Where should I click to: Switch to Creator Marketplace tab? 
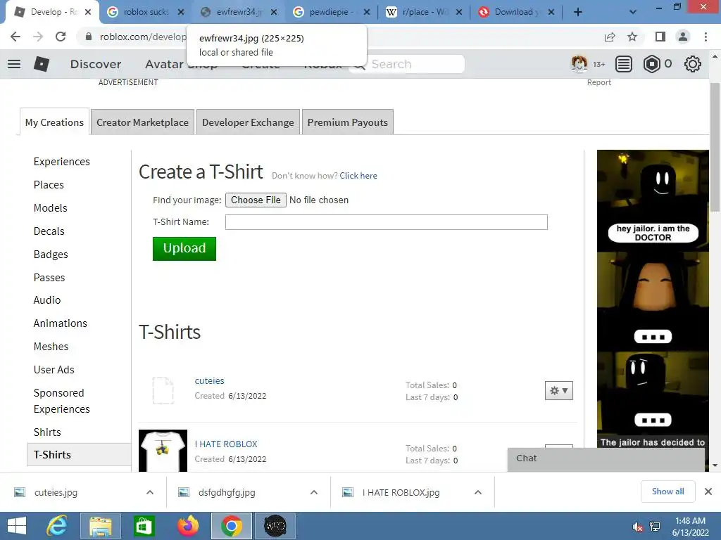point(142,122)
